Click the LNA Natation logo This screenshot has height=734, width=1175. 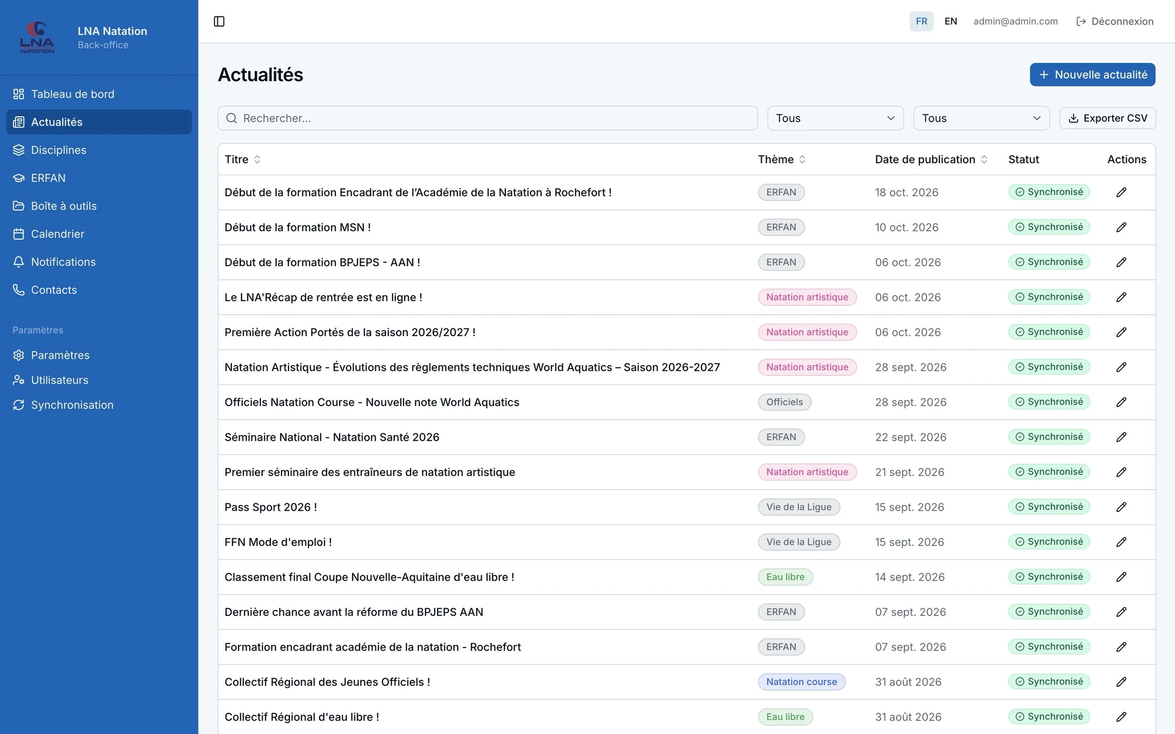pos(38,37)
